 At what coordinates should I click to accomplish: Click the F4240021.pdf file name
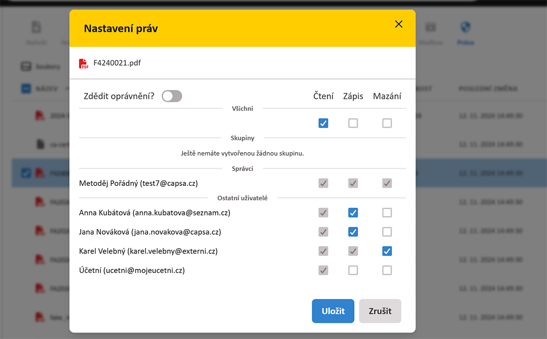(x=117, y=63)
